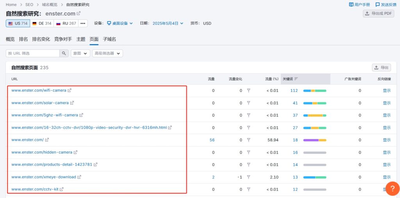Go to 域名概览 breadcrumb
This screenshot has height=198, width=400.
point(50,5)
